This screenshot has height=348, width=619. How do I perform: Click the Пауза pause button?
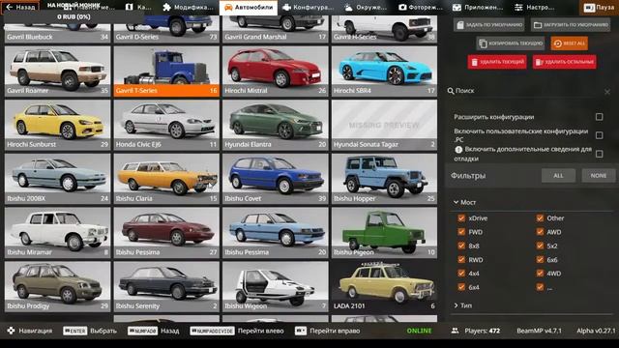599,8
